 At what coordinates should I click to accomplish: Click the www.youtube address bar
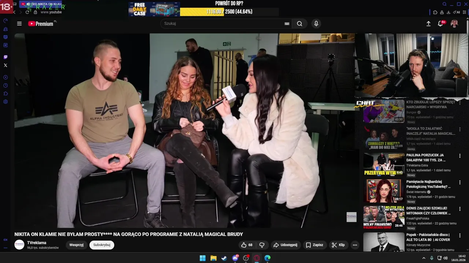click(51, 12)
